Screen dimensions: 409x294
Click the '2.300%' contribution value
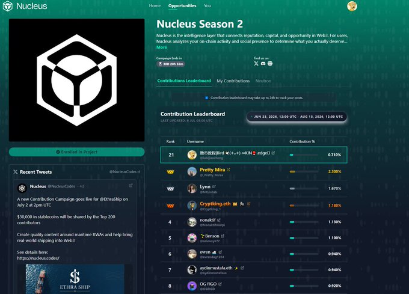[334, 172]
